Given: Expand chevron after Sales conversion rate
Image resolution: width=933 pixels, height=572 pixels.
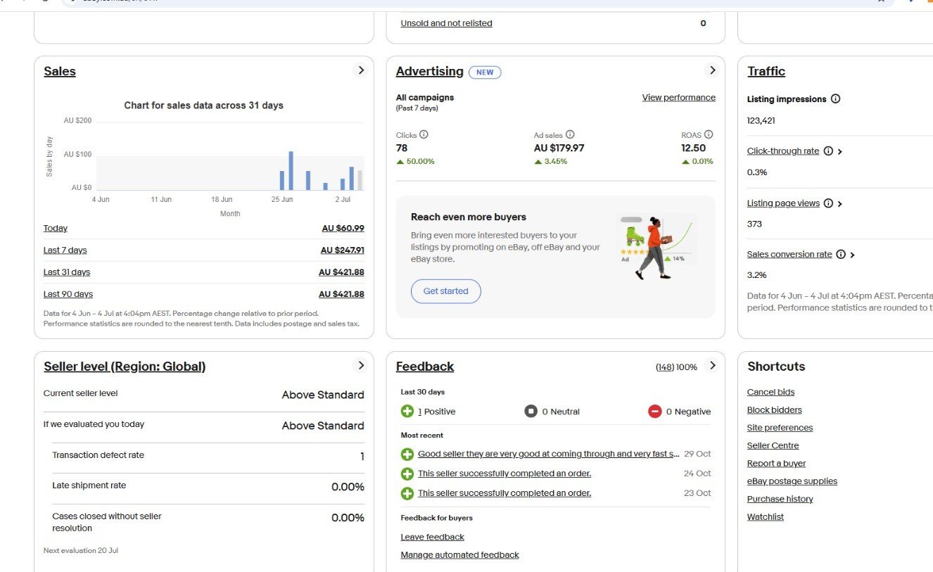Looking at the screenshot, I should click(852, 255).
